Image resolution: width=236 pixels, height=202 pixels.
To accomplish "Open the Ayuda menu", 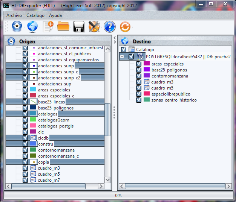I will pos(55,15).
